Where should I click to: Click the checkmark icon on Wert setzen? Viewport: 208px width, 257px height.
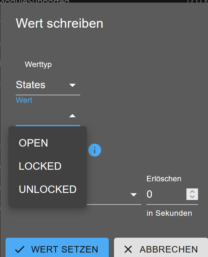(x=20, y=250)
